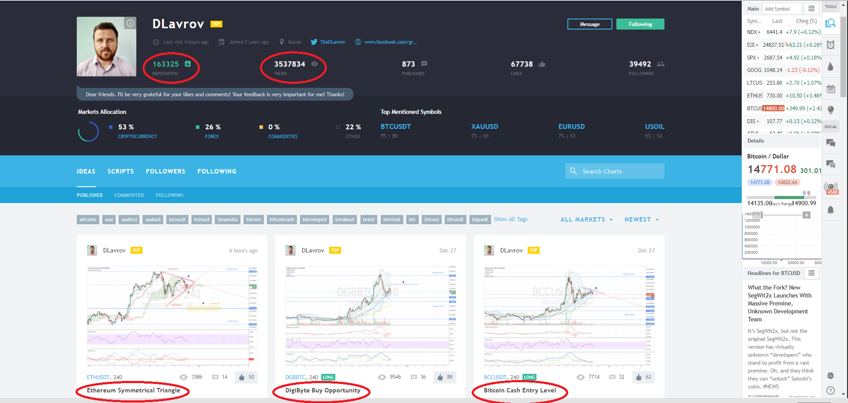Viewport: 848px width, 403px height.
Task: Click the published flag icon
Action: click(424, 64)
